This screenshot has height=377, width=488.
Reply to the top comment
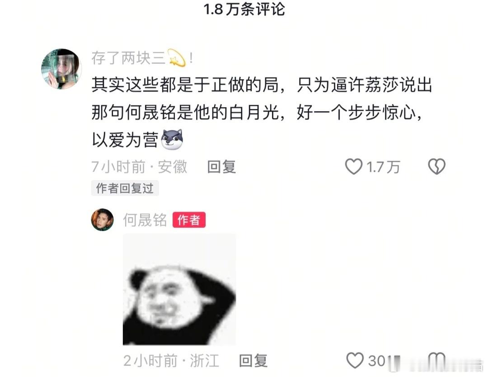[x=221, y=167]
